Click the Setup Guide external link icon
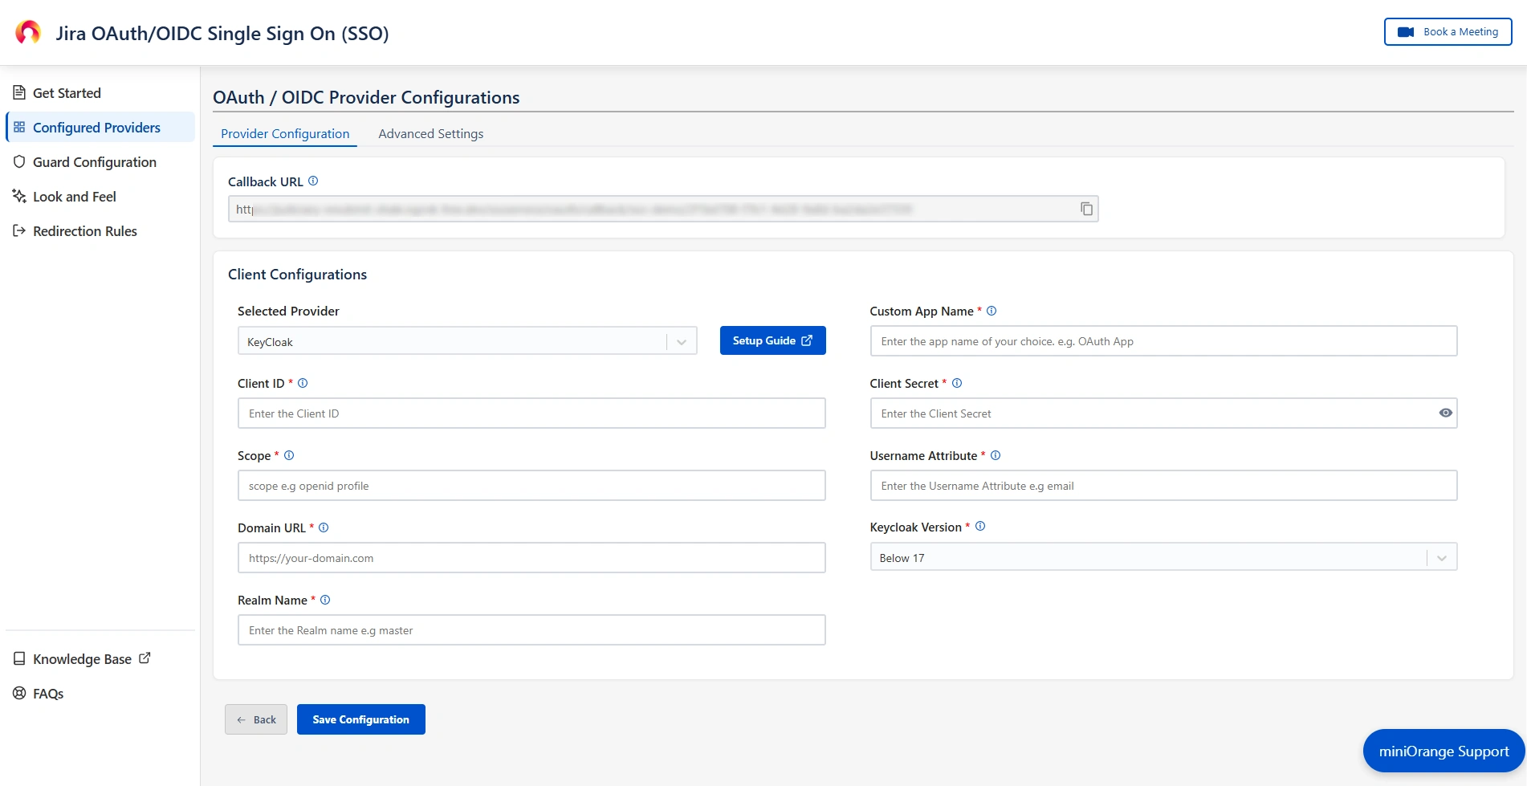The image size is (1527, 786). (x=807, y=340)
